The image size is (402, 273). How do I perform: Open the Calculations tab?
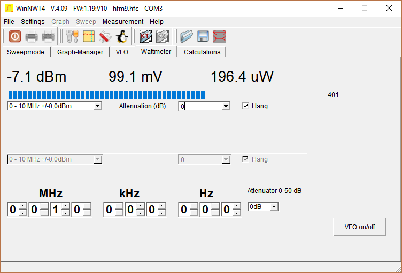202,52
